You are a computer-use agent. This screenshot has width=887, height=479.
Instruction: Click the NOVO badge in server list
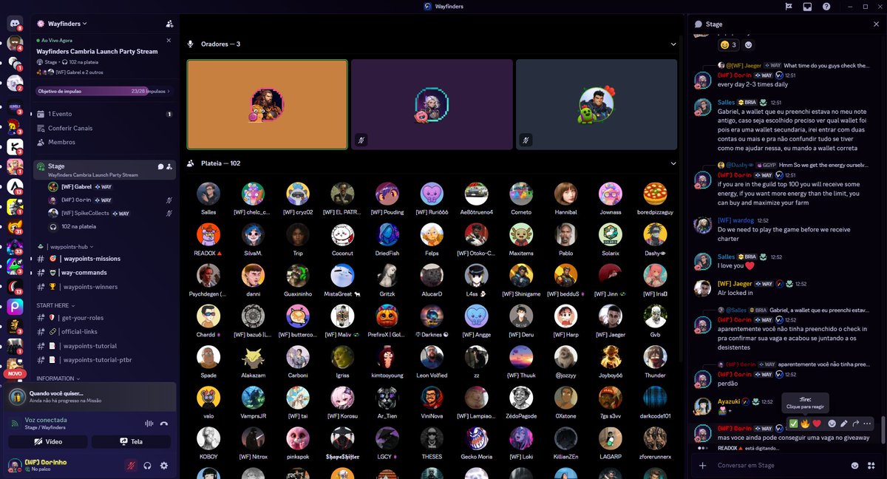[x=15, y=374]
